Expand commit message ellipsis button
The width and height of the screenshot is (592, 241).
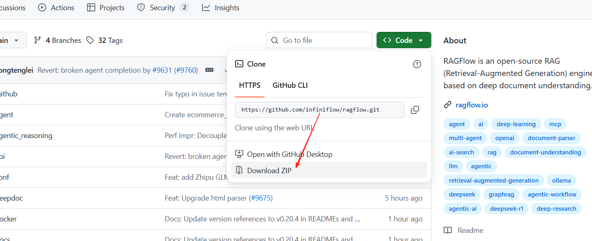209,70
